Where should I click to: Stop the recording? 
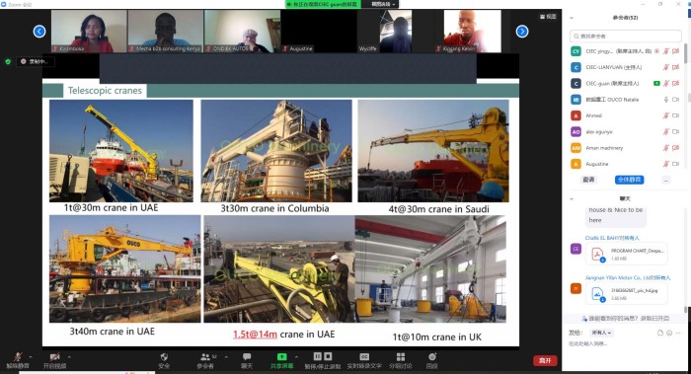[x=328, y=356]
